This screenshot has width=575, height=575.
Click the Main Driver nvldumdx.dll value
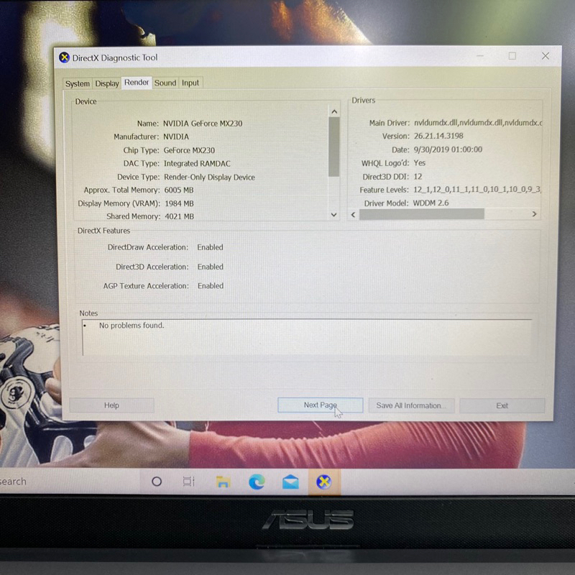pyautogui.click(x=478, y=123)
